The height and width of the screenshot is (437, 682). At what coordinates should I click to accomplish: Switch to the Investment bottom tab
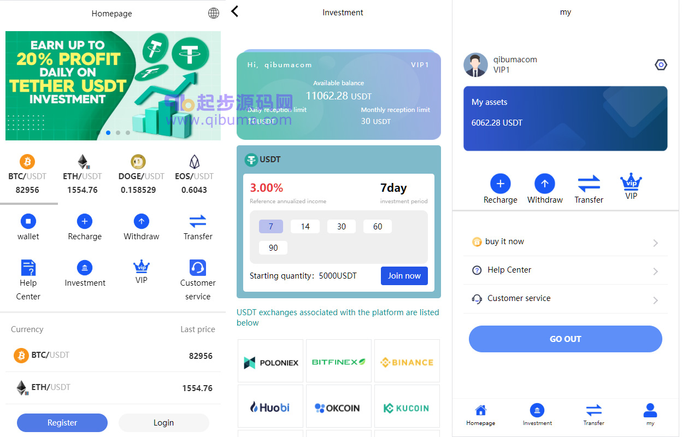pos(537,415)
